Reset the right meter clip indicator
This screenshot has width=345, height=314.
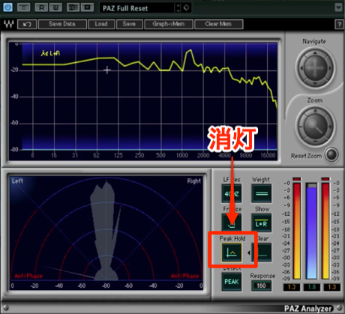325,179
